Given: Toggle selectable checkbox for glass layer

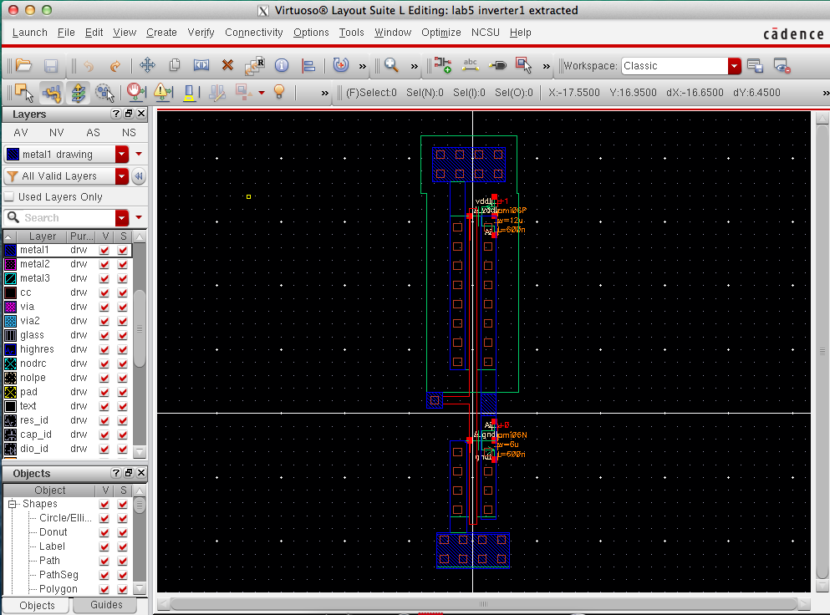Looking at the screenshot, I should [x=123, y=335].
